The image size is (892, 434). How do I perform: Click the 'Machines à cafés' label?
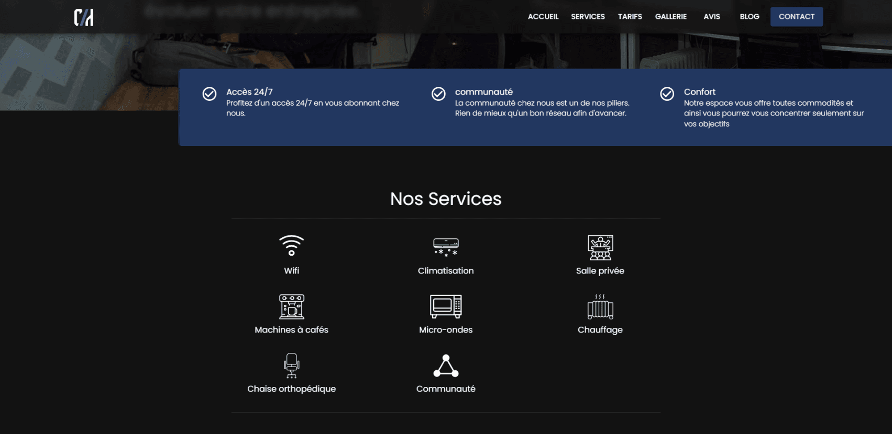tap(291, 330)
